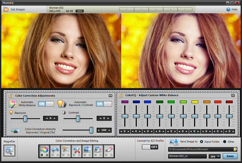This screenshot has width=242, height=163.
Task: Click the Save button
Action: coord(229,156)
